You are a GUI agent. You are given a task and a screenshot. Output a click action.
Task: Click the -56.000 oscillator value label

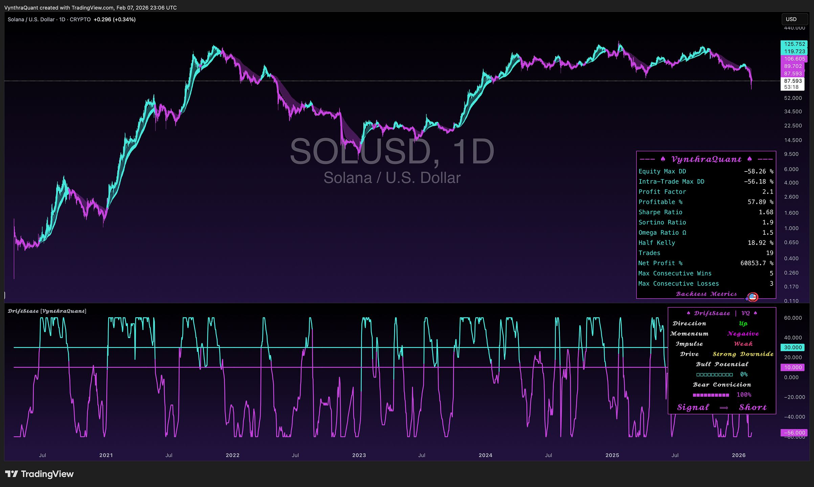coord(794,433)
